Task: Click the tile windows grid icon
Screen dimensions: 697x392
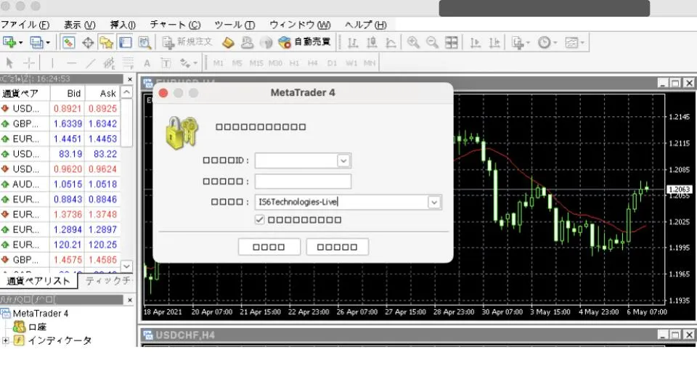Action: tap(451, 42)
